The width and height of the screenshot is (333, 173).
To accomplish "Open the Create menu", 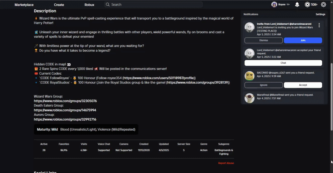I will tap(59, 5).
